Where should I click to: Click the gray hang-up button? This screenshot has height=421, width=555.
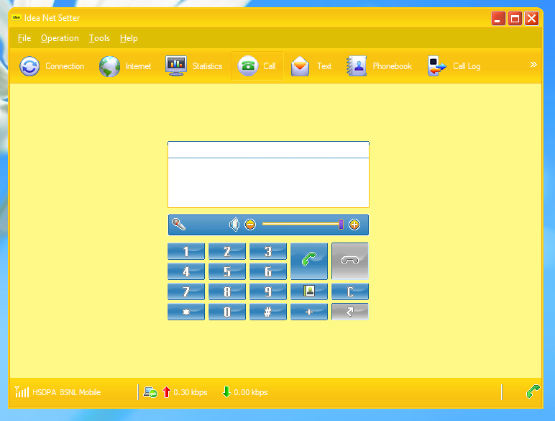pos(350,261)
